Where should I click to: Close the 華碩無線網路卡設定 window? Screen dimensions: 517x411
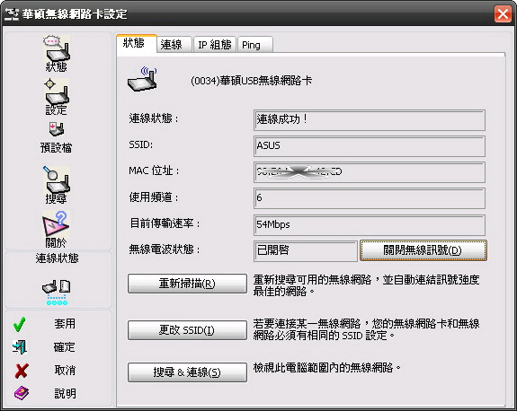[x=503, y=14]
